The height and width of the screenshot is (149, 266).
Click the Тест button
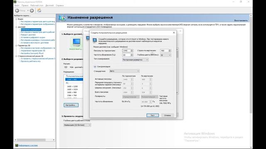click(x=153, y=115)
